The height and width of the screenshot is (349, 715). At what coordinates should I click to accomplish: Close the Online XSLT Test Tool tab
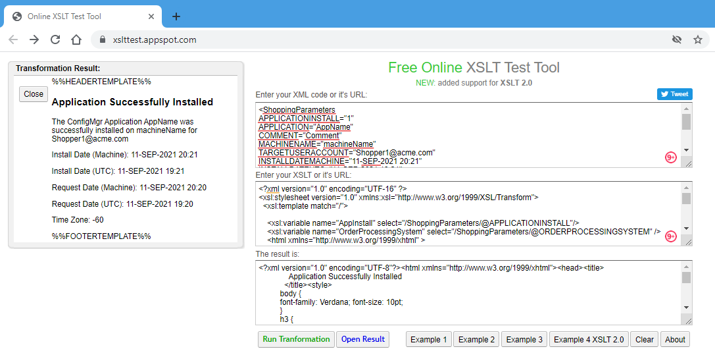tap(152, 16)
